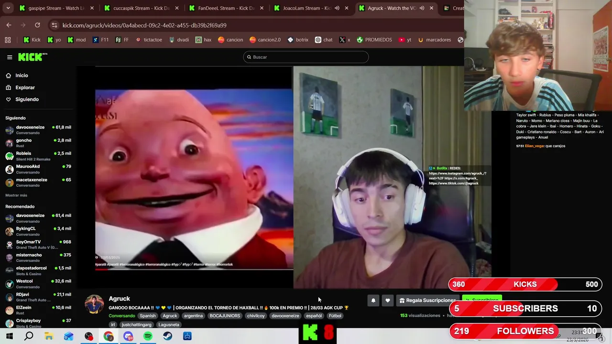Click the Kick logo in header
The image size is (612, 344).
pos(33,57)
